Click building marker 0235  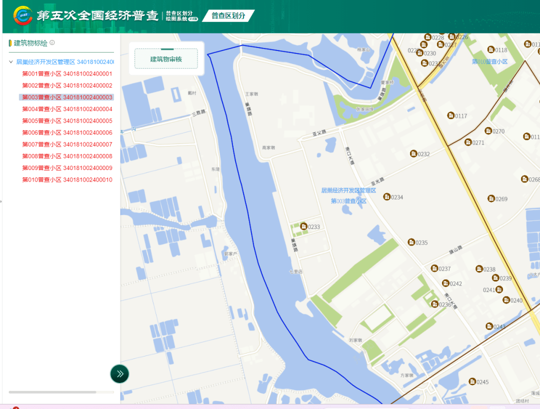(x=411, y=242)
